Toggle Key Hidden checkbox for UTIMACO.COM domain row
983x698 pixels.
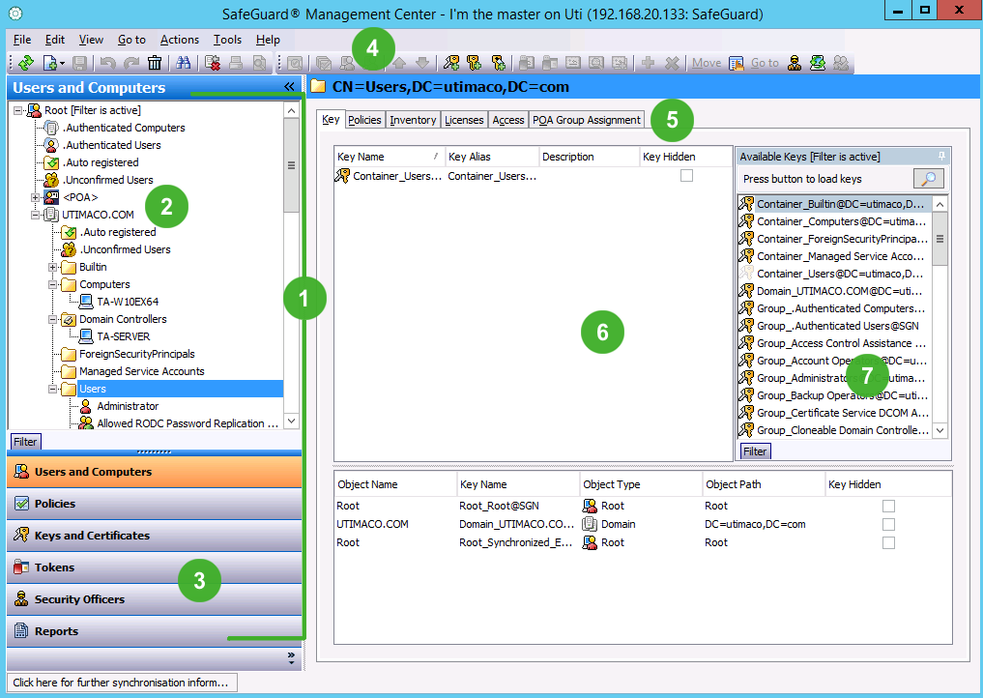pyautogui.click(x=888, y=524)
